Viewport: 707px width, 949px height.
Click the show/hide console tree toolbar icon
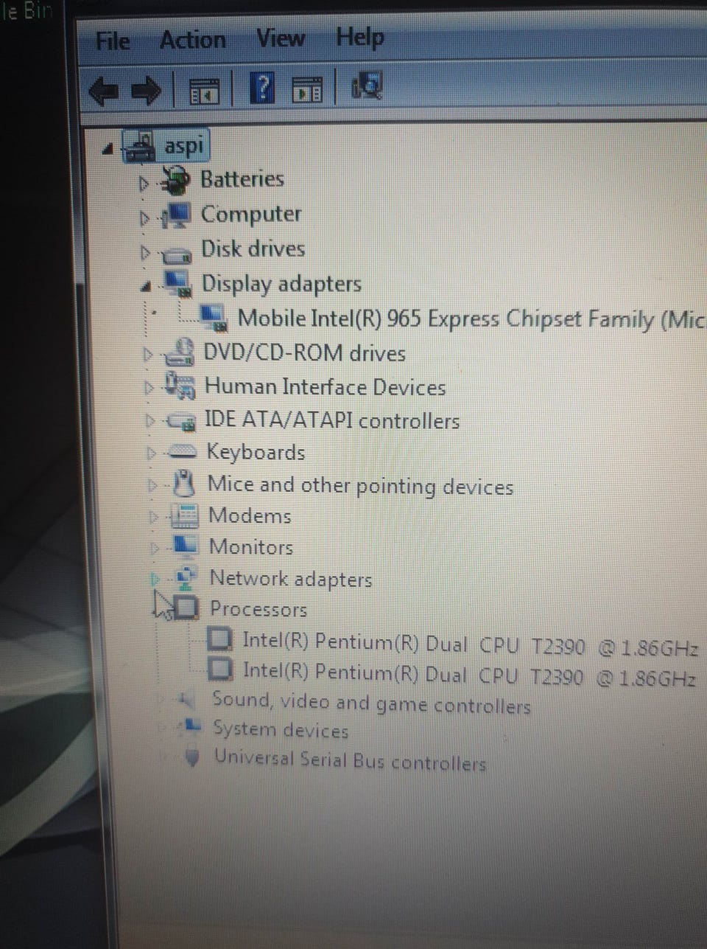click(x=205, y=91)
